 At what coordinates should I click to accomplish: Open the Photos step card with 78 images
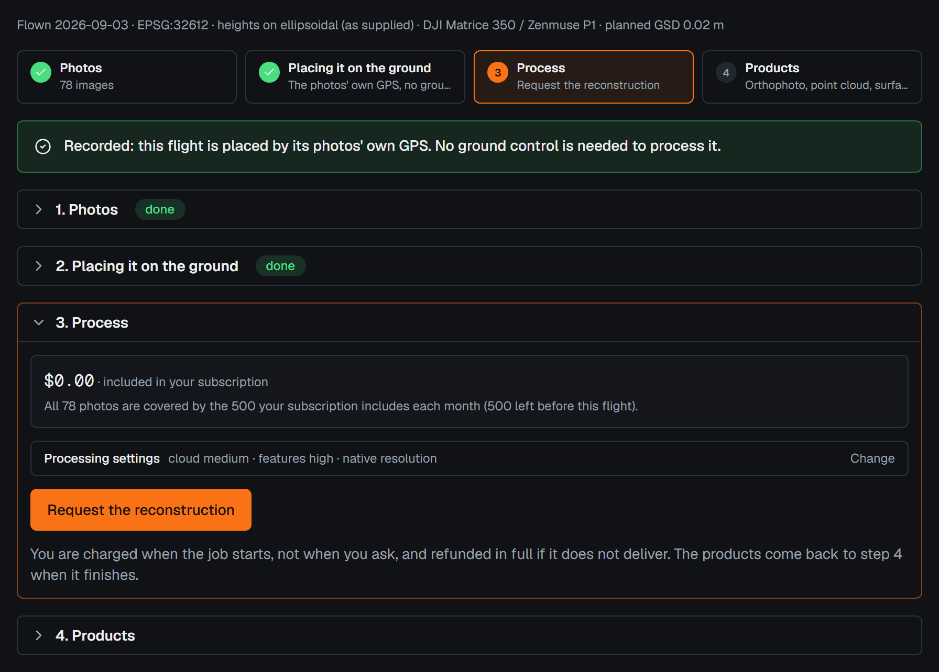(x=127, y=77)
